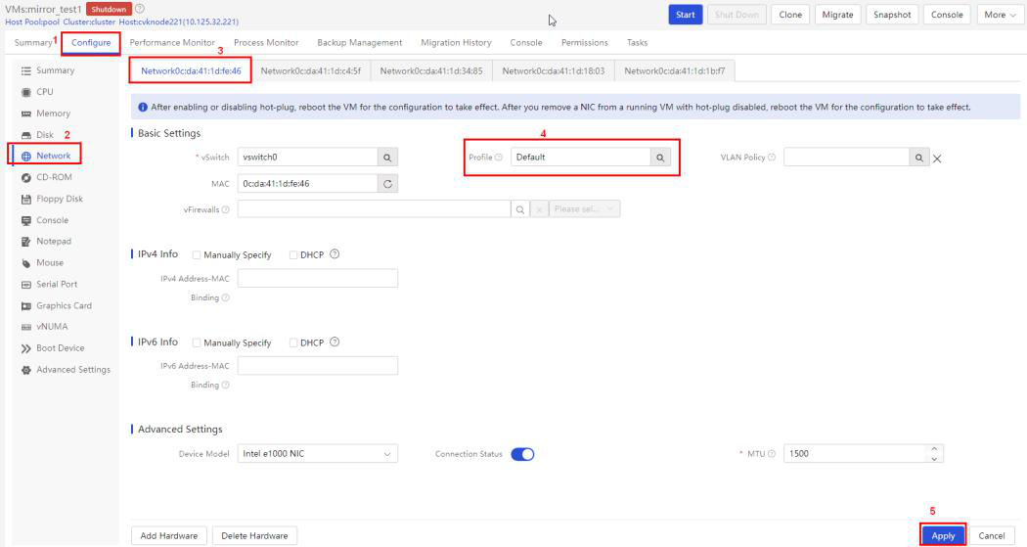Open the Device Model dropdown
Image resolution: width=1027 pixels, height=547 pixels.
(318, 453)
